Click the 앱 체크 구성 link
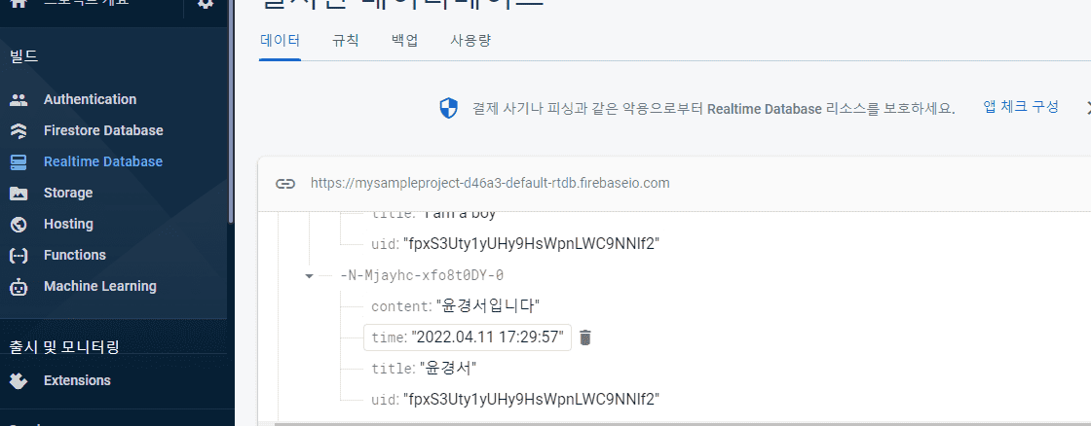Image resolution: width=1091 pixels, height=426 pixels. [x=1021, y=107]
